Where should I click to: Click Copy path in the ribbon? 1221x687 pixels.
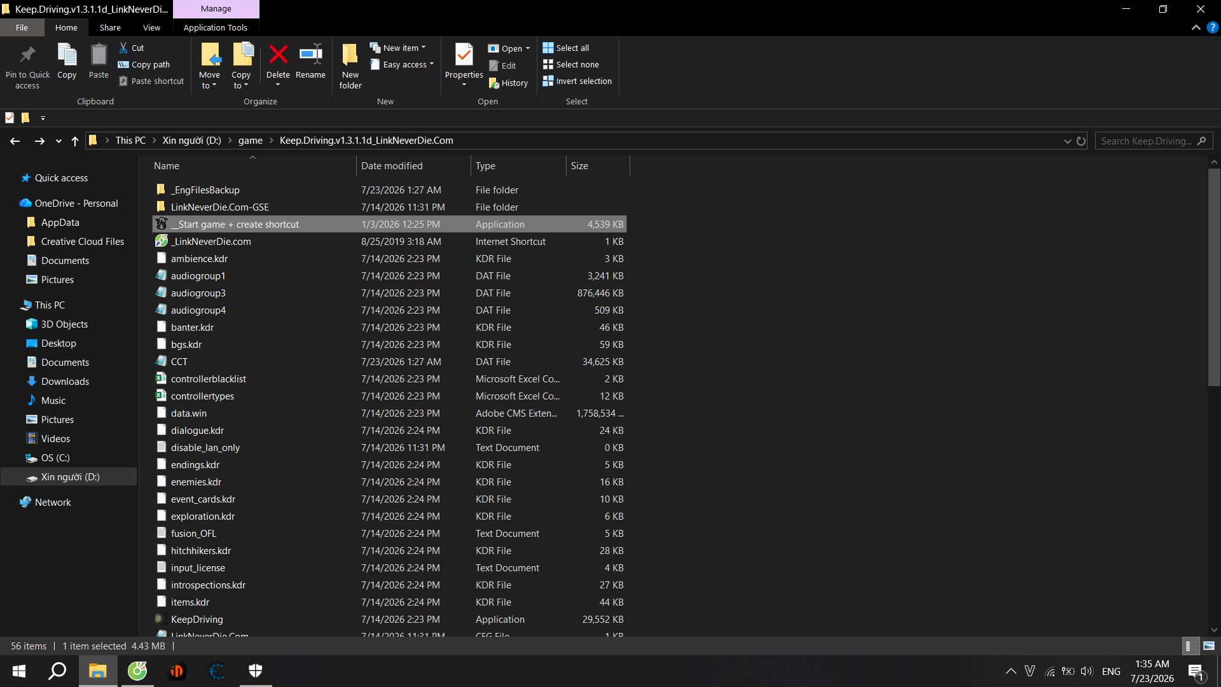point(144,64)
